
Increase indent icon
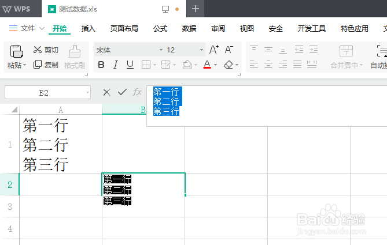tap(314, 50)
